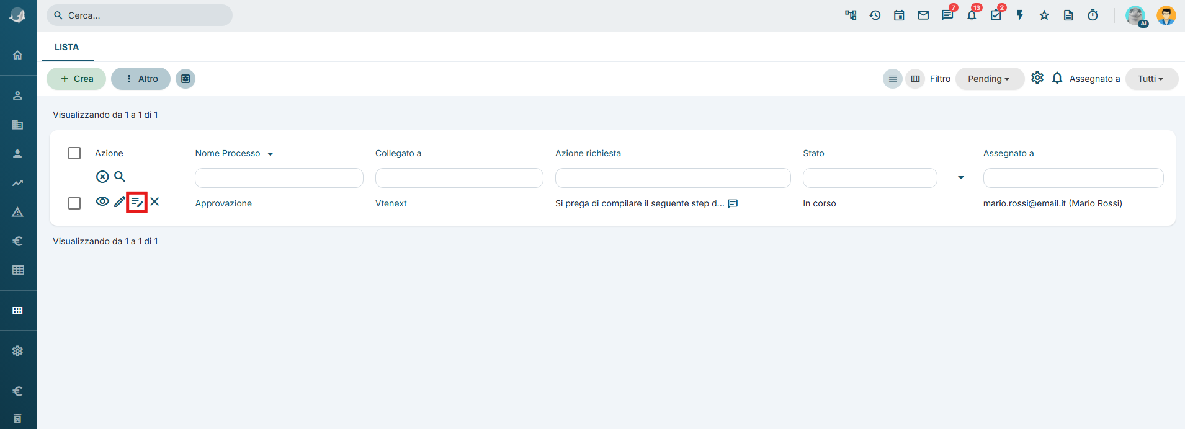Open the table grid icon in sidebar
Viewport: 1185px width, 429px height.
pyautogui.click(x=18, y=270)
